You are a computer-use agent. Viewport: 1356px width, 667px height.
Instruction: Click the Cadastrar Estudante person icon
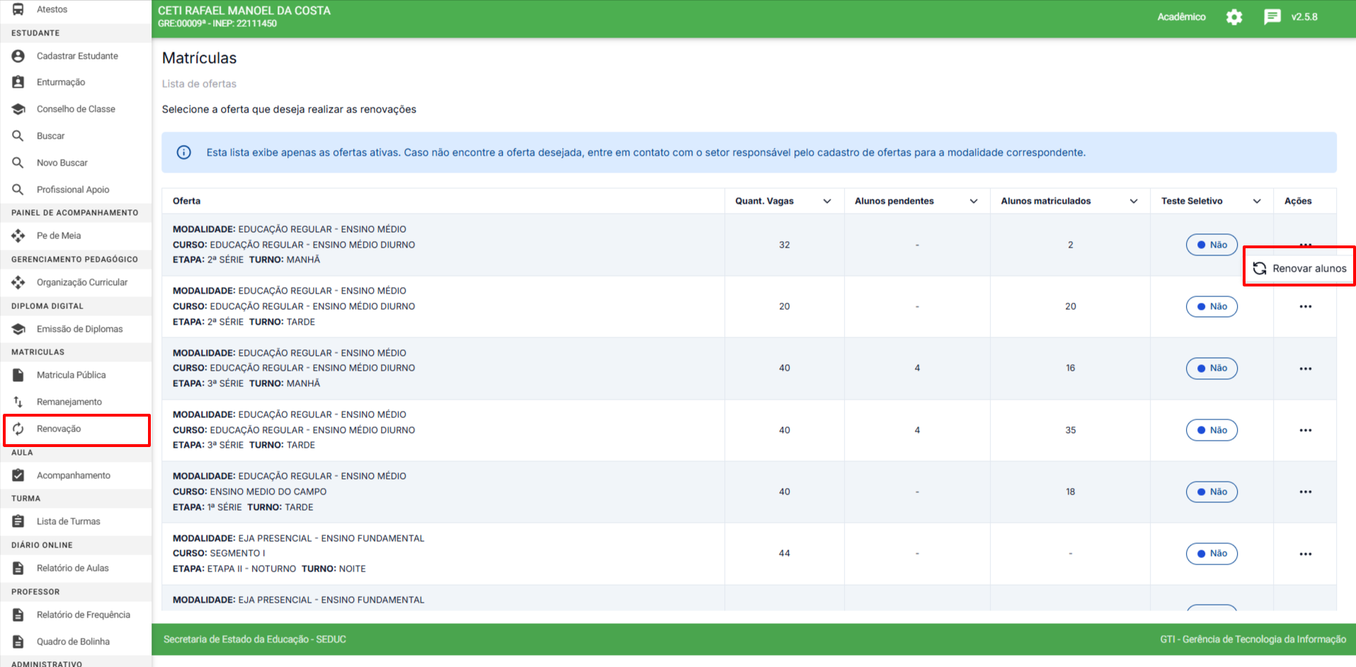pyautogui.click(x=18, y=56)
